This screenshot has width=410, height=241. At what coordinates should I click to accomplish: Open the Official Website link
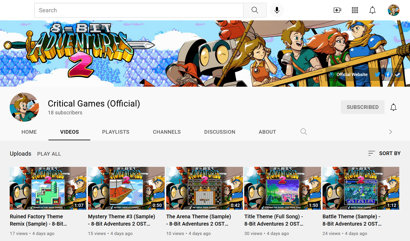[352, 74]
